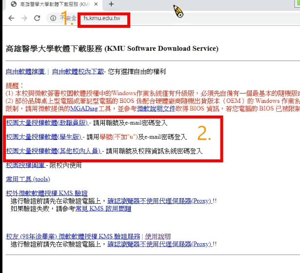Image resolution: width=300 pixels, height=273 pixels.
Task: Open 校園大量授權軟體(教職員版) link
Action: click(47, 123)
